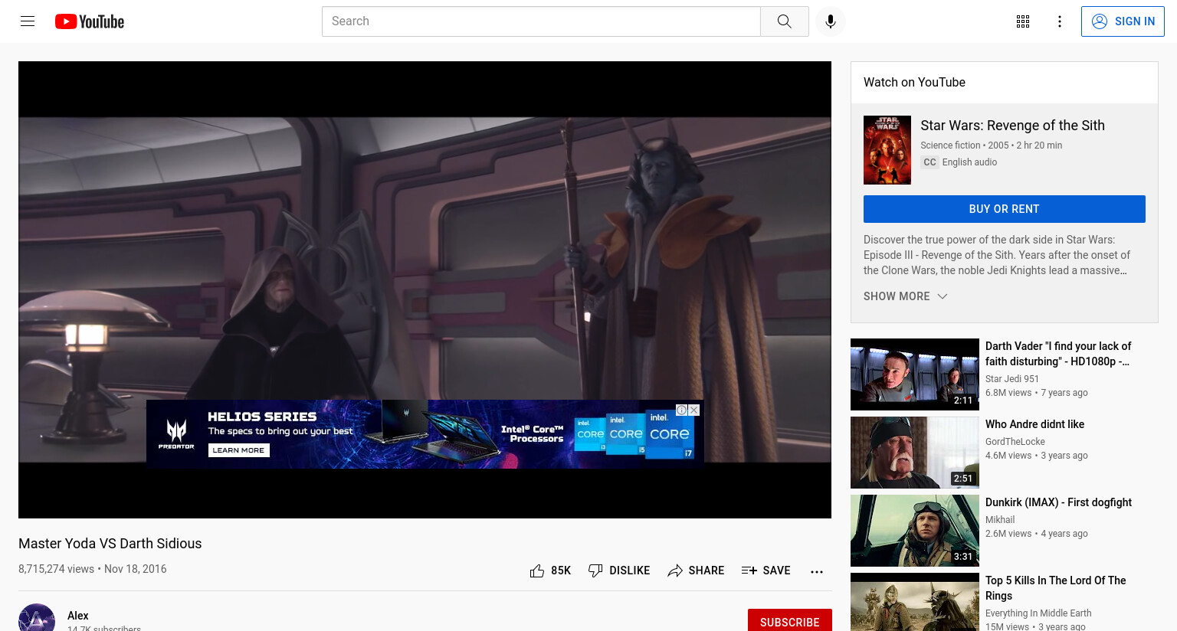Click the Sign In button
Image resolution: width=1177 pixels, height=631 pixels.
point(1123,21)
